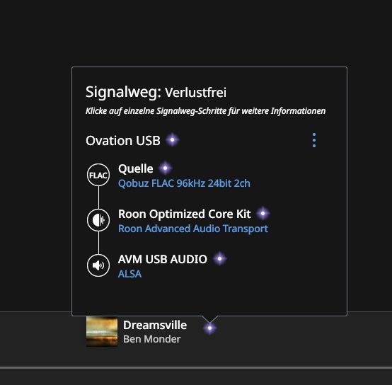
Task: Click the Dreamsville track title
Action: tap(155, 325)
